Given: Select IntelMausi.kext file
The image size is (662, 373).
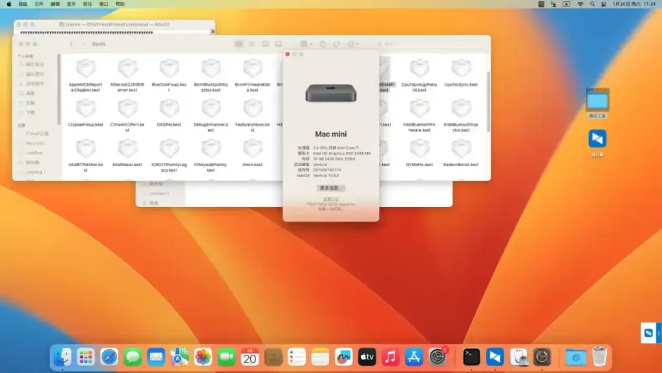Looking at the screenshot, I should 127,153.
